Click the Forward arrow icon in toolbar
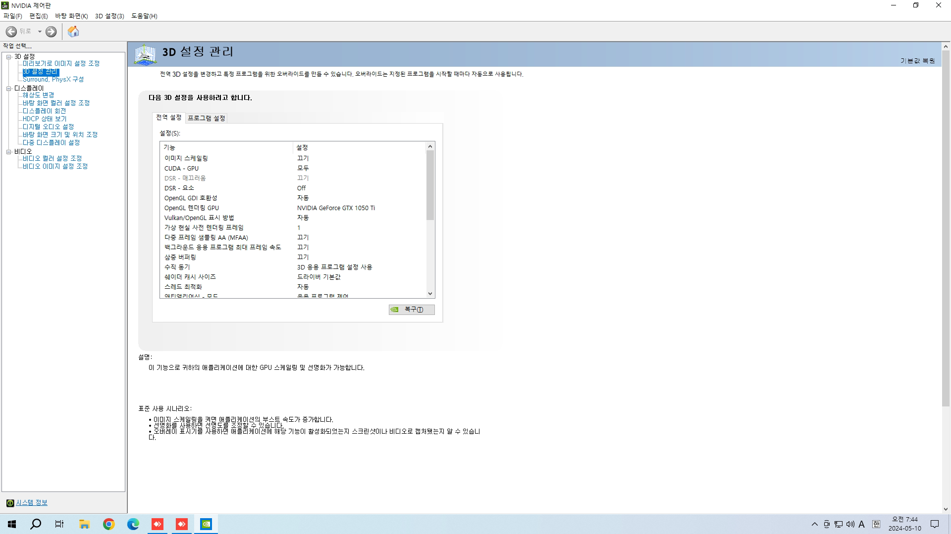Screen dimensions: 951x534 coord(51,32)
